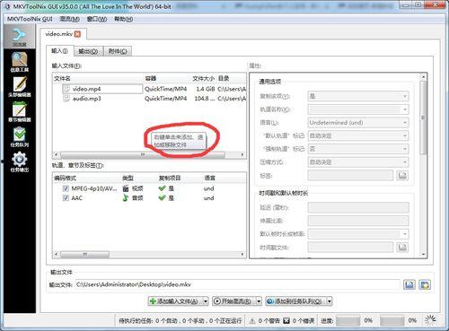
Task: Uncheck the AAC track checkbox
Action: (66, 198)
